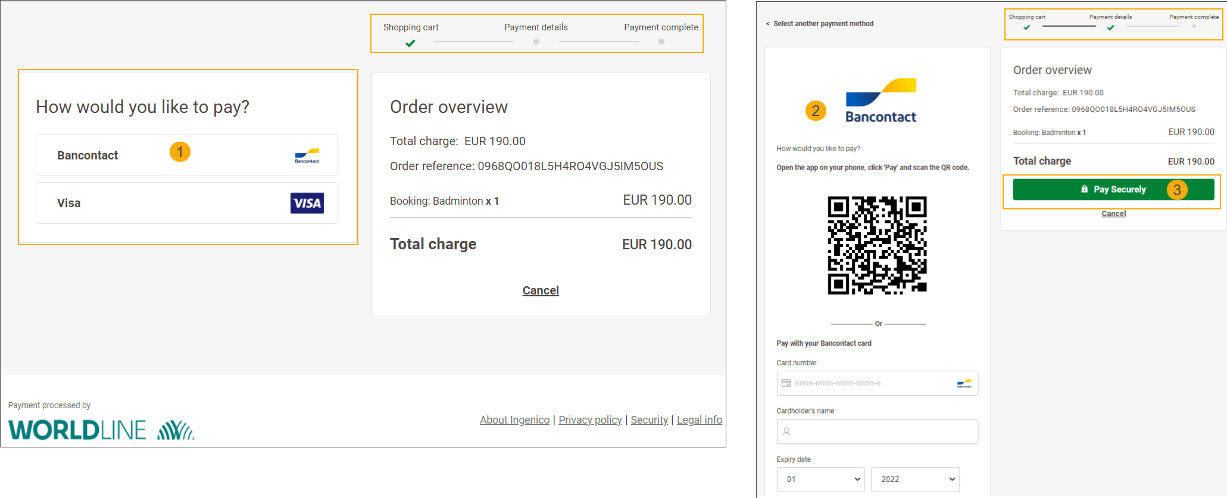Open the Privacy policy link

pos(590,420)
